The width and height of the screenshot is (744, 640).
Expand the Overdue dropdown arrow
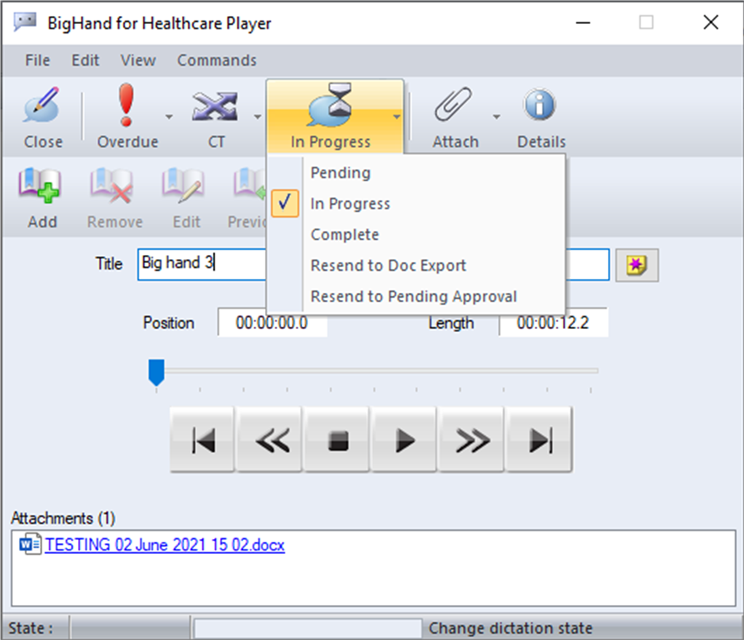click(169, 116)
